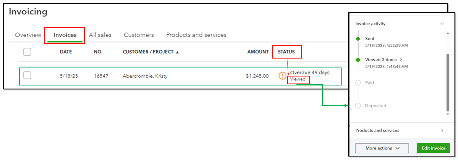Click the Edit invoice button
This screenshot has height=160, width=458.
coord(433,148)
